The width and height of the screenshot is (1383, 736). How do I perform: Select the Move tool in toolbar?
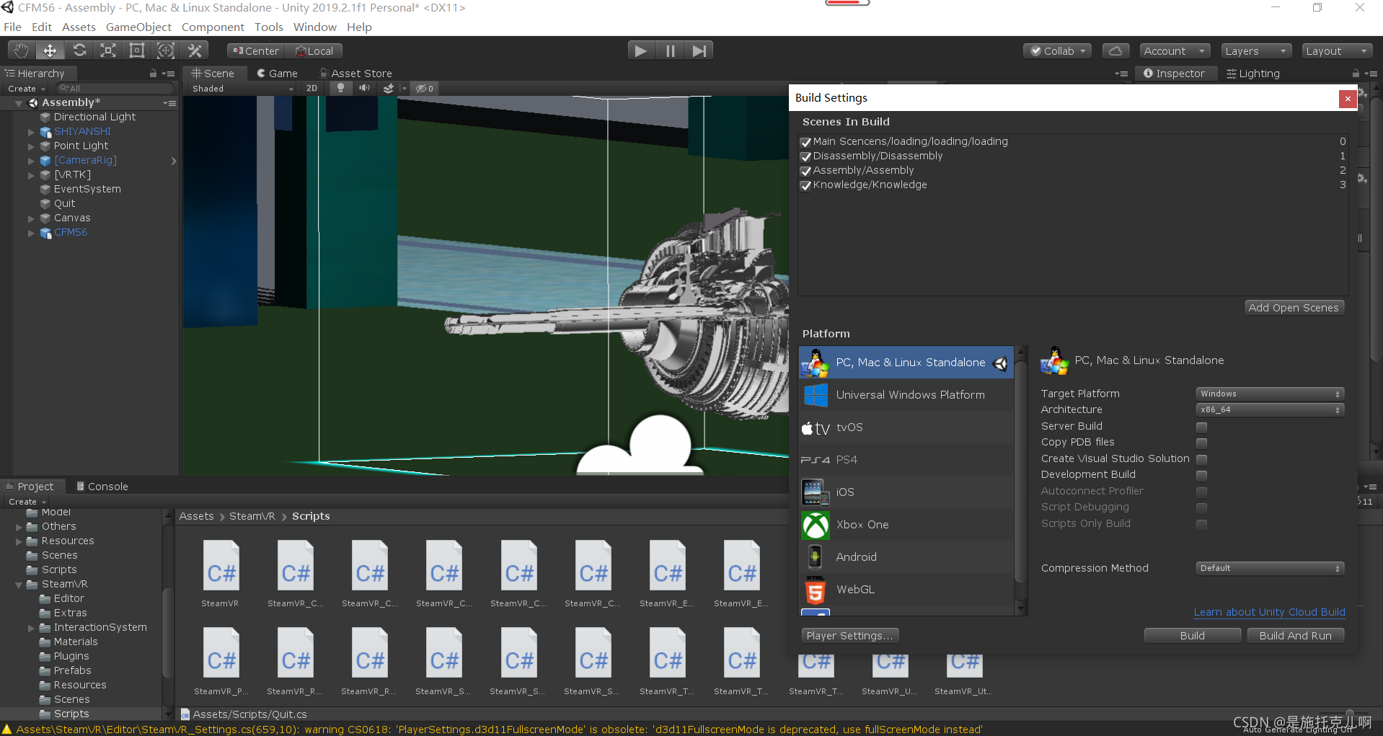50,50
